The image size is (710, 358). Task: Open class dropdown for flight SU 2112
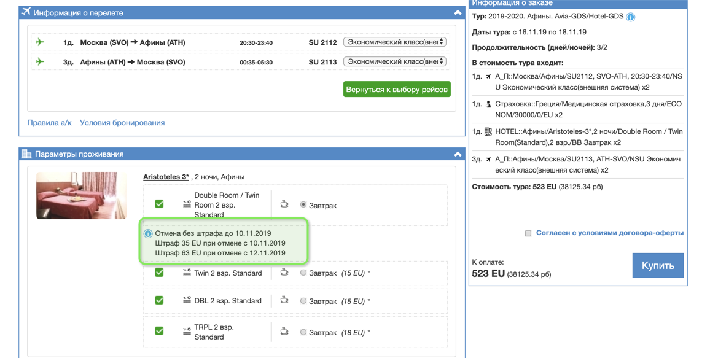coord(394,42)
